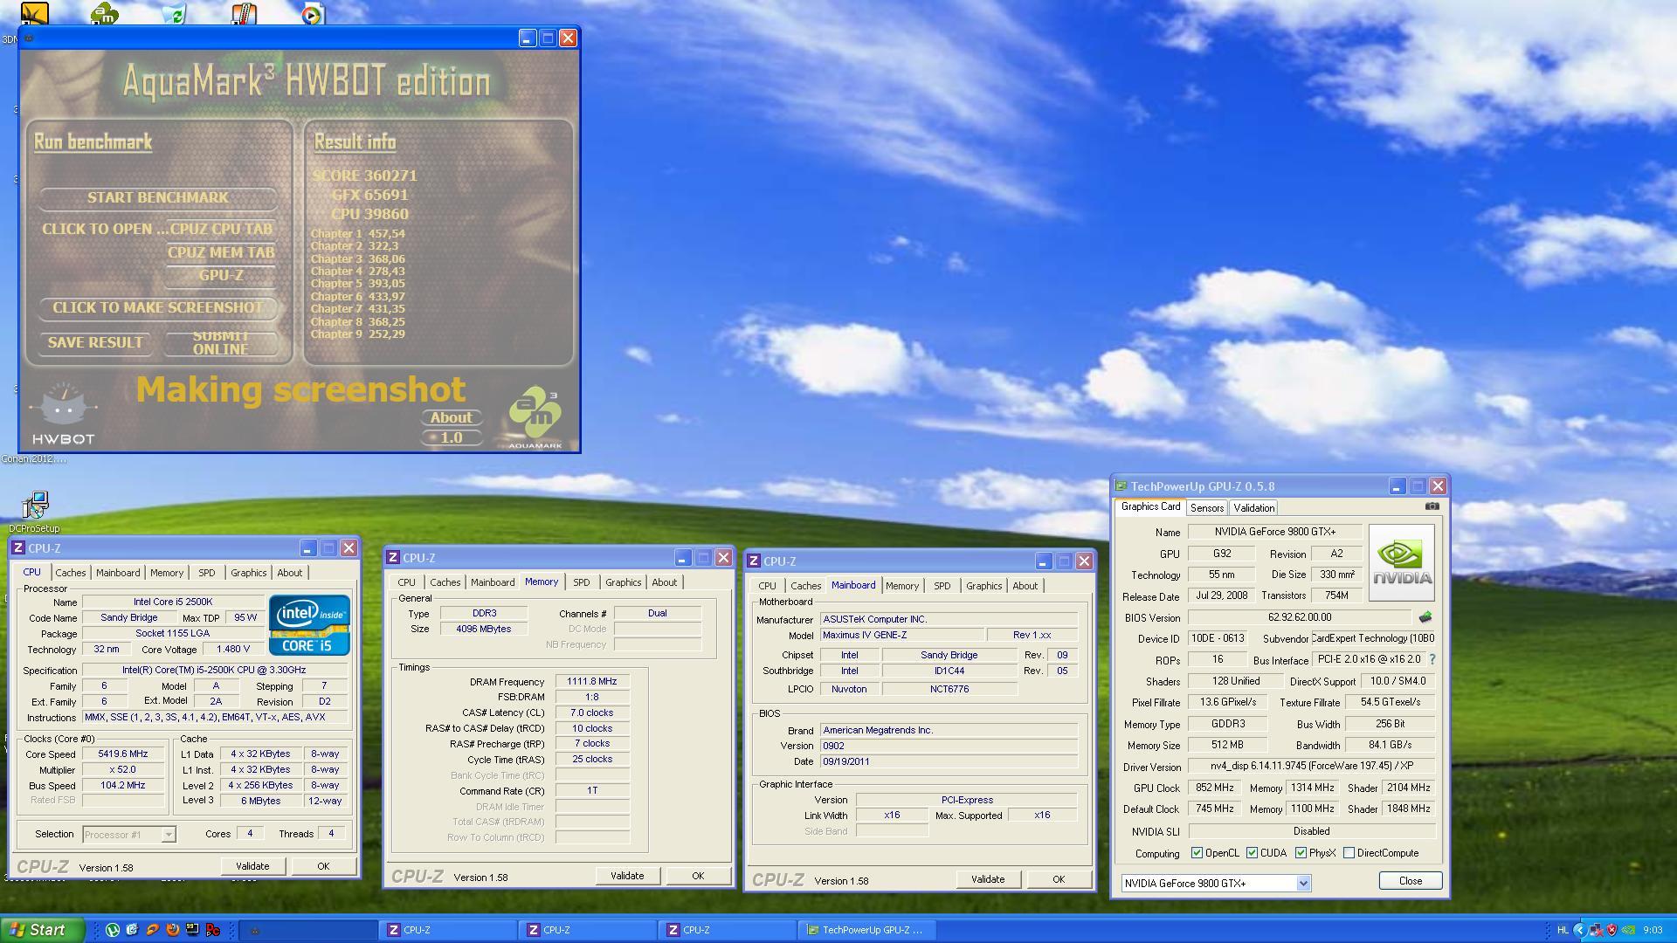Open CPU tab in the CPU-Z mainboard window
Screen dimensions: 1677x943
click(767, 586)
